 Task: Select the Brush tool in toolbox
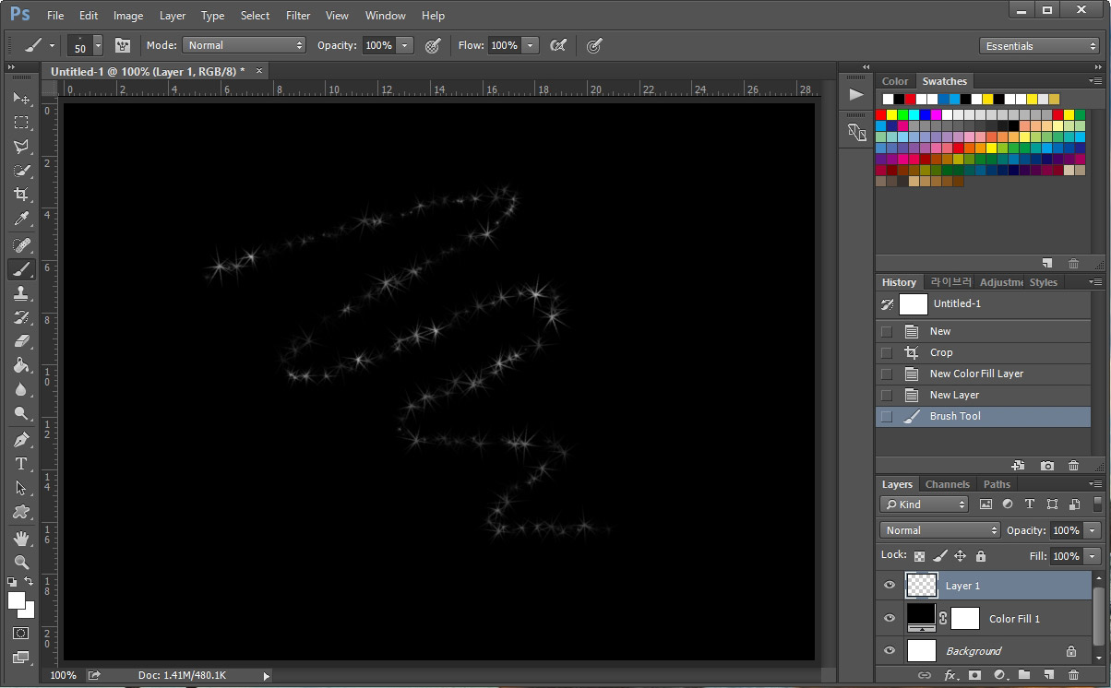21,269
